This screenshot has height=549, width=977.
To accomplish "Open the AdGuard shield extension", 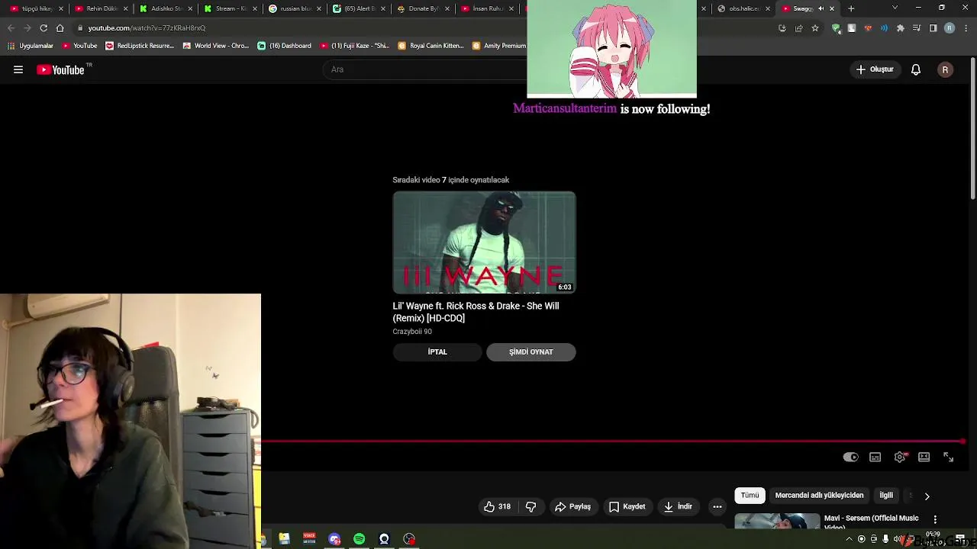I will tap(837, 28).
